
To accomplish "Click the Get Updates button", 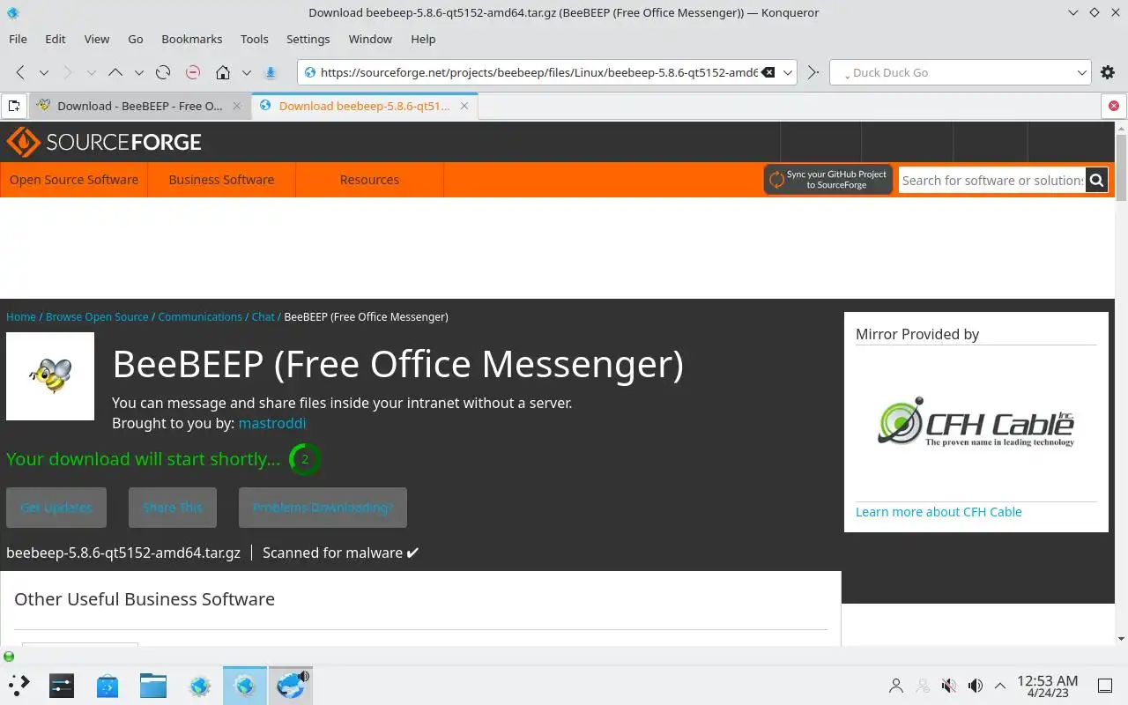I will point(56,508).
